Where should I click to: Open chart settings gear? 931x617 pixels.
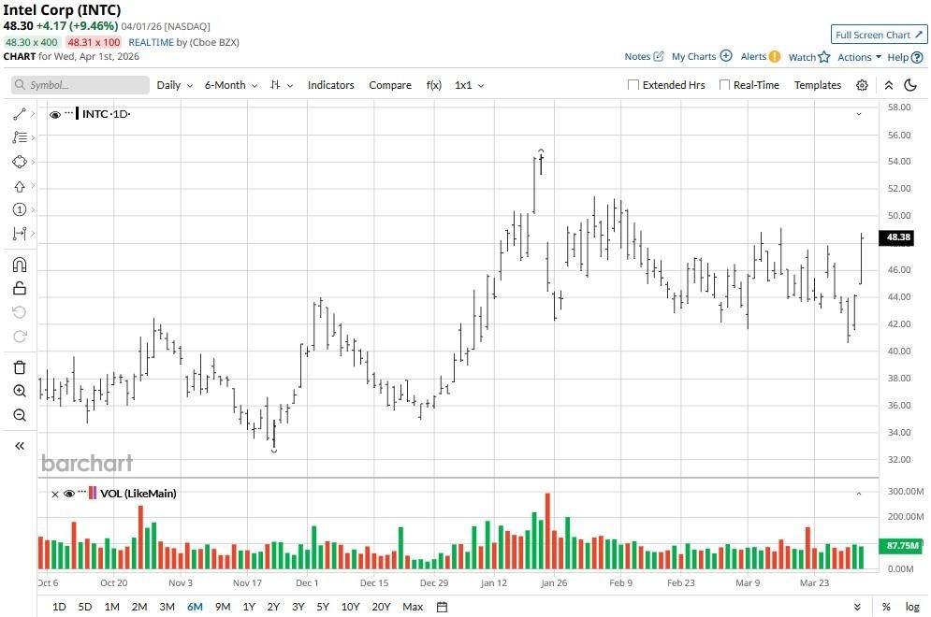862,85
